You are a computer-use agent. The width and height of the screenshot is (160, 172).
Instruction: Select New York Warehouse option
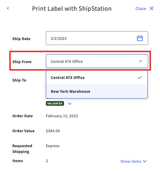(97, 91)
